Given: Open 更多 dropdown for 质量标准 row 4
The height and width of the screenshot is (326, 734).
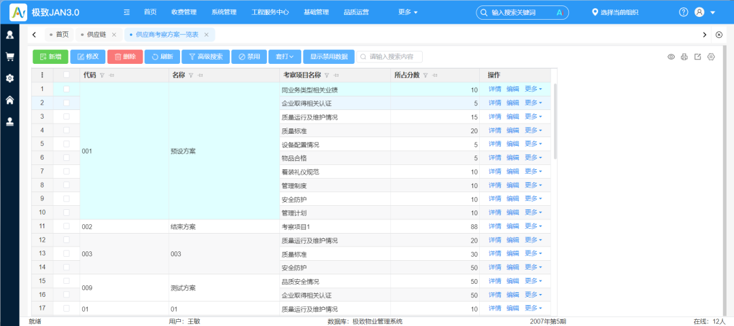Looking at the screenshot, I should (x=534, y=130).
